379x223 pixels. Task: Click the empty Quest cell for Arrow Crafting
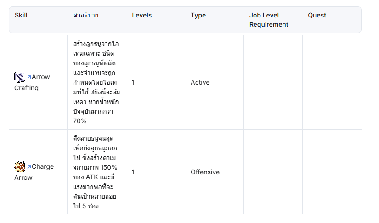(332, 82)
